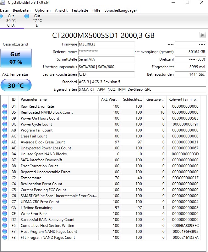The image size is (208, 252).
Task: Click the ID column header
Action: tap(14, 99)
